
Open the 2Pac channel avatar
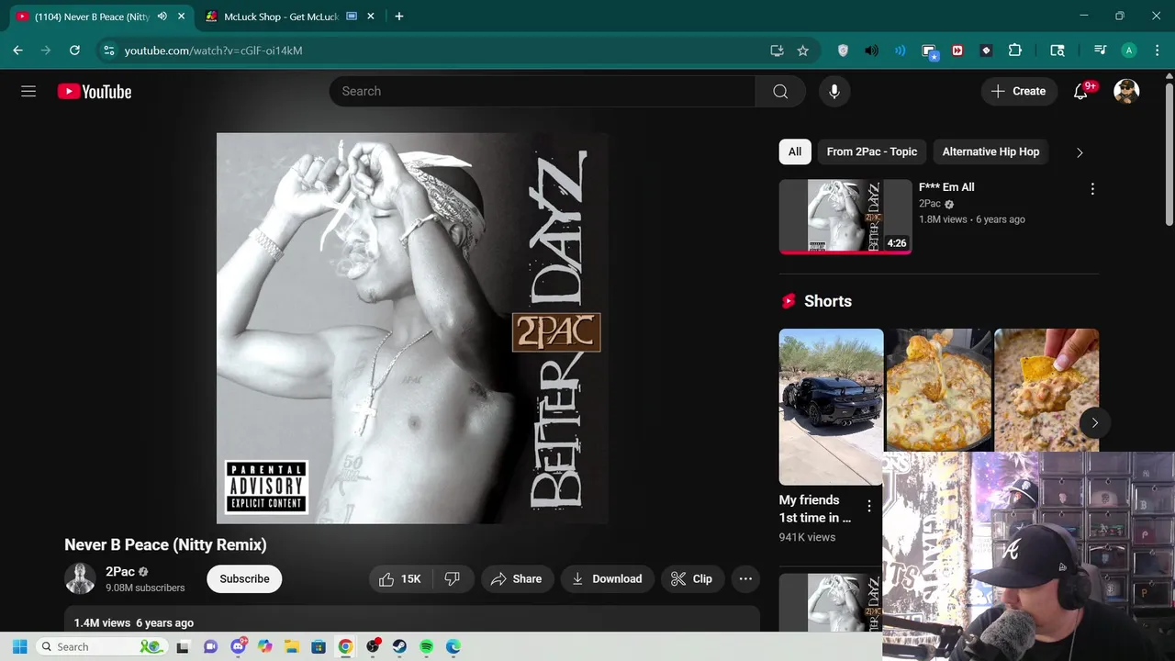(x=80, y=578)
